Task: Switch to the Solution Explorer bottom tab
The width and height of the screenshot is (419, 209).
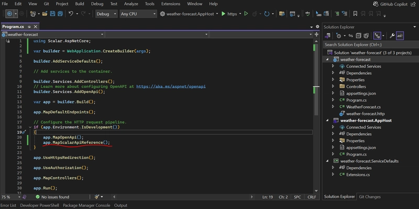Action: pyautogui.click(x=339, y=197)
